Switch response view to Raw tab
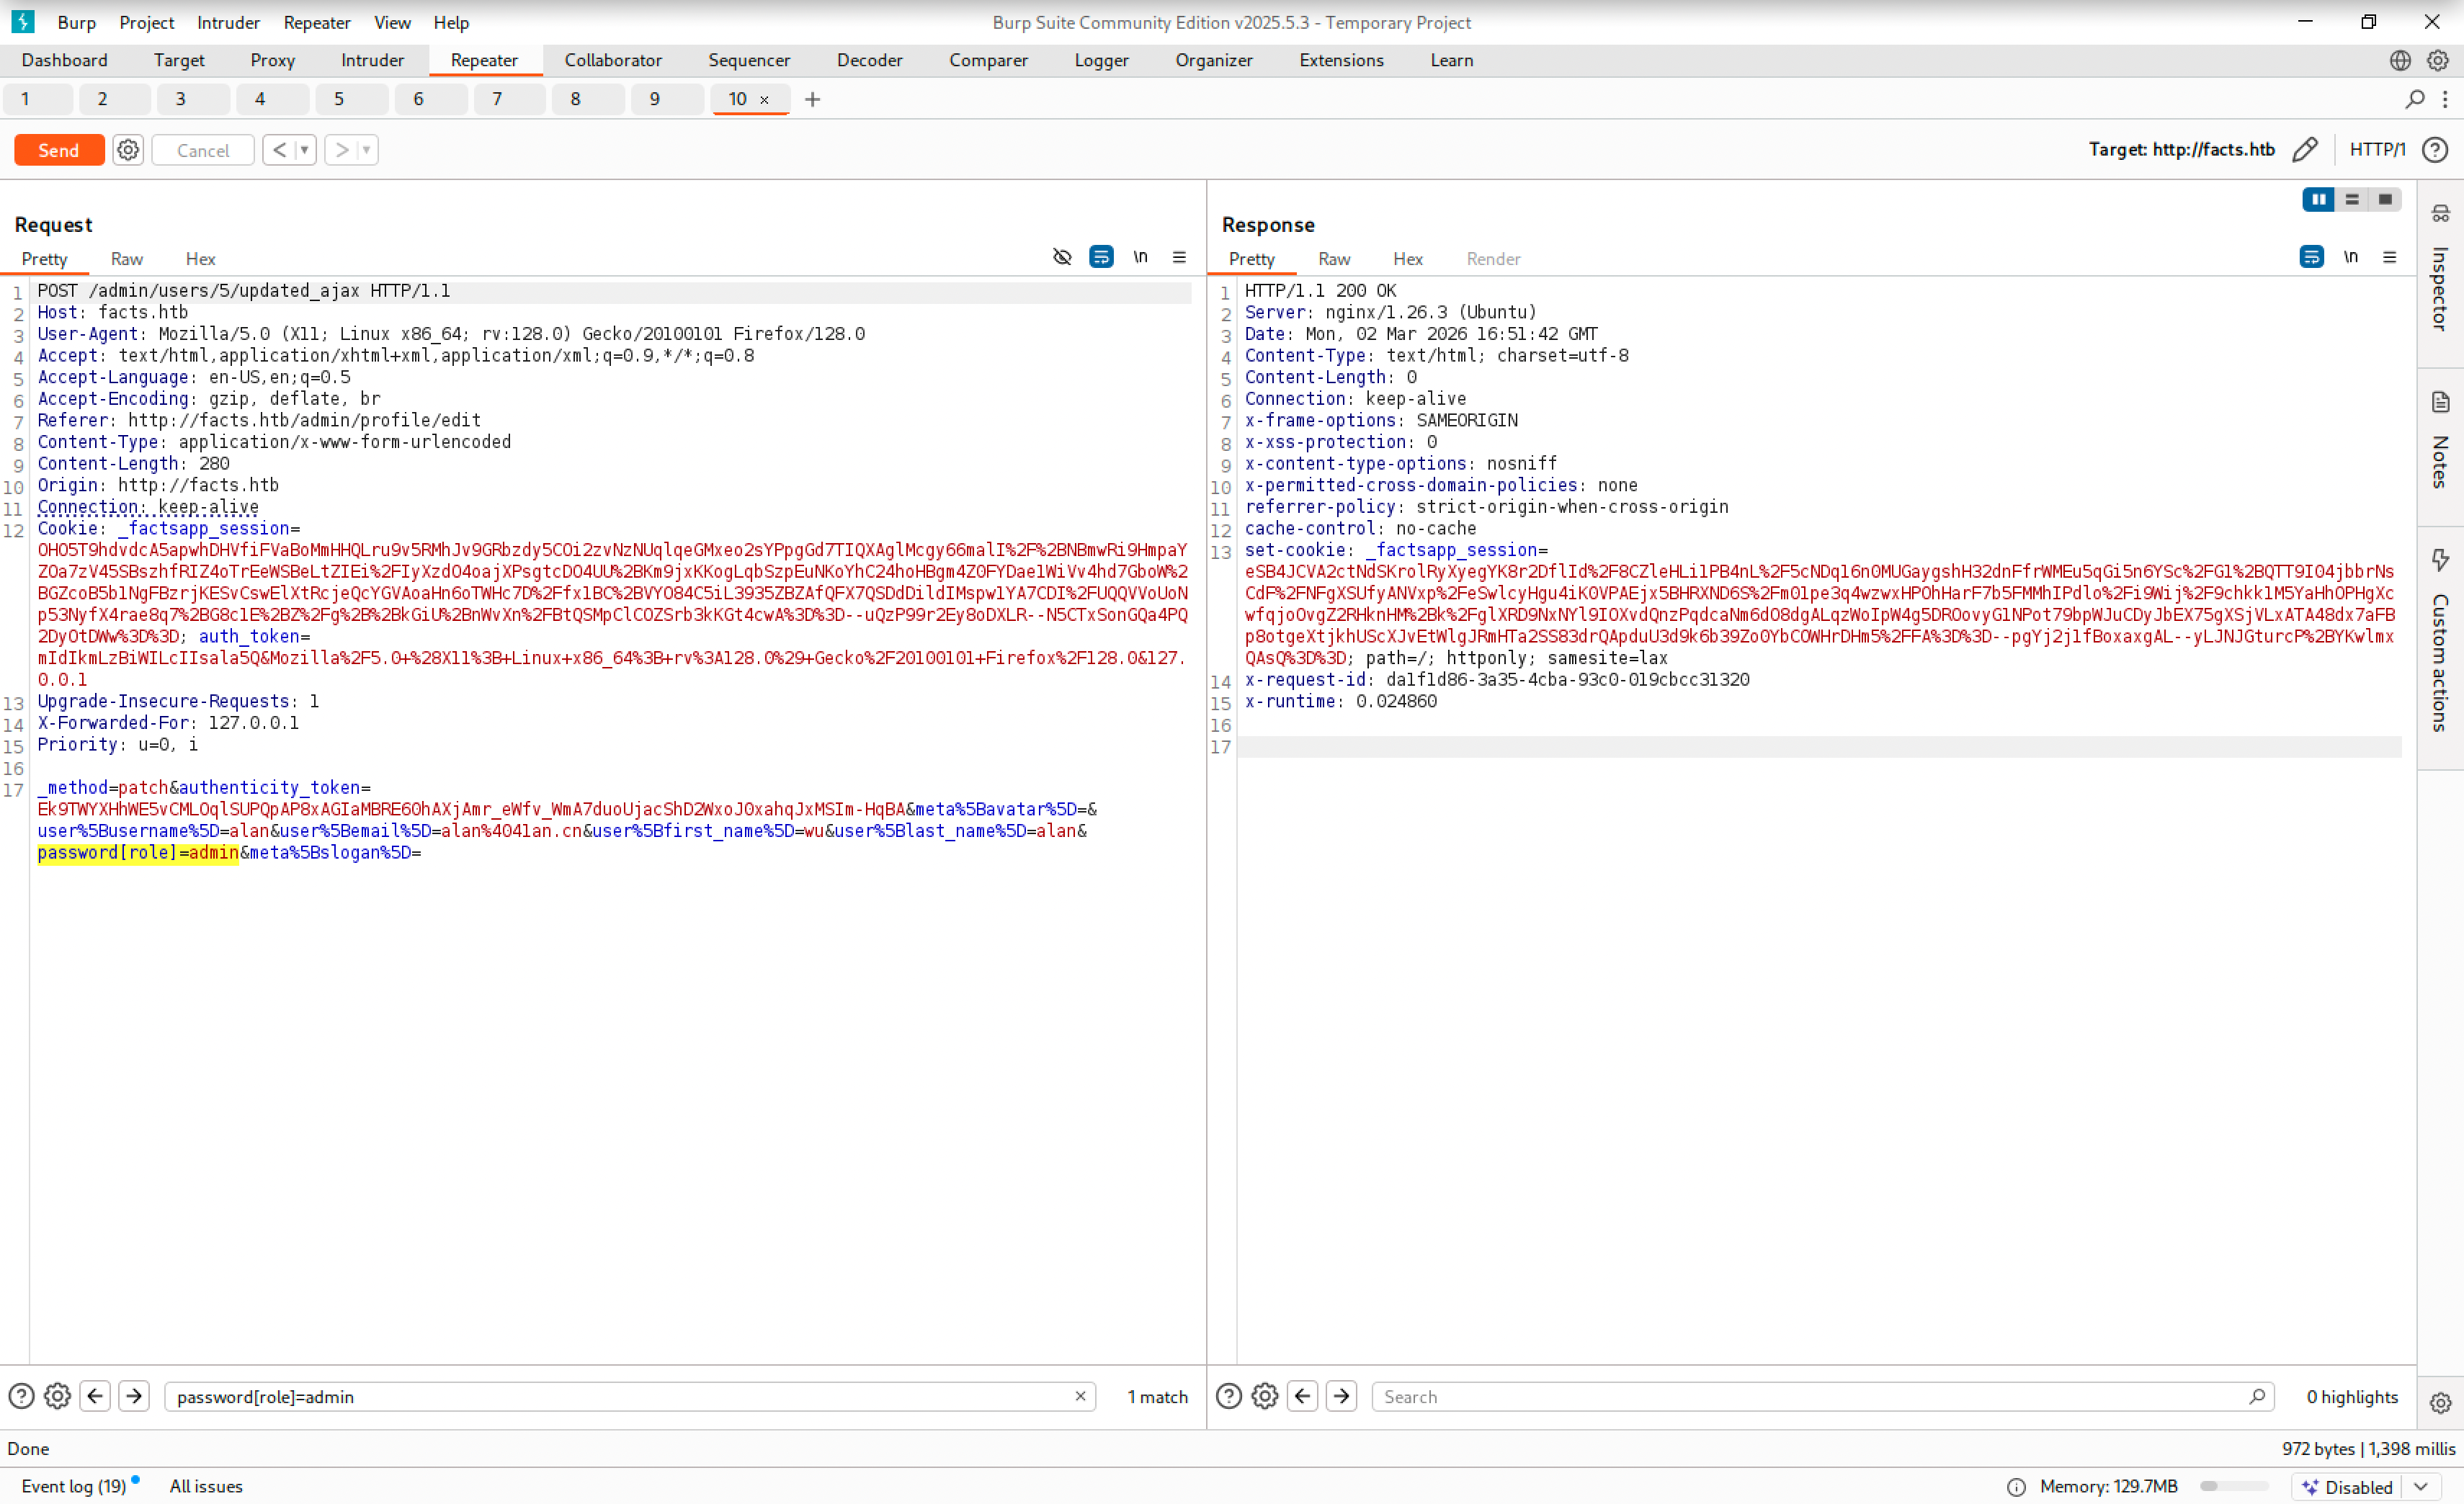 click(x=1334, y=259)
